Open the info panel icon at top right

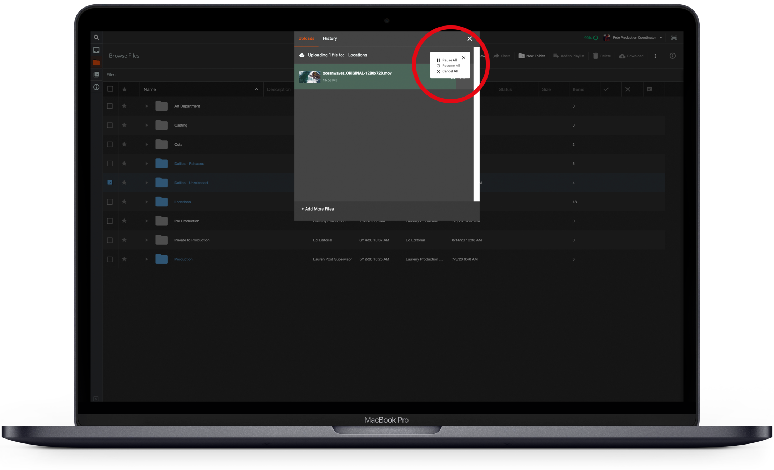point(672,56)
